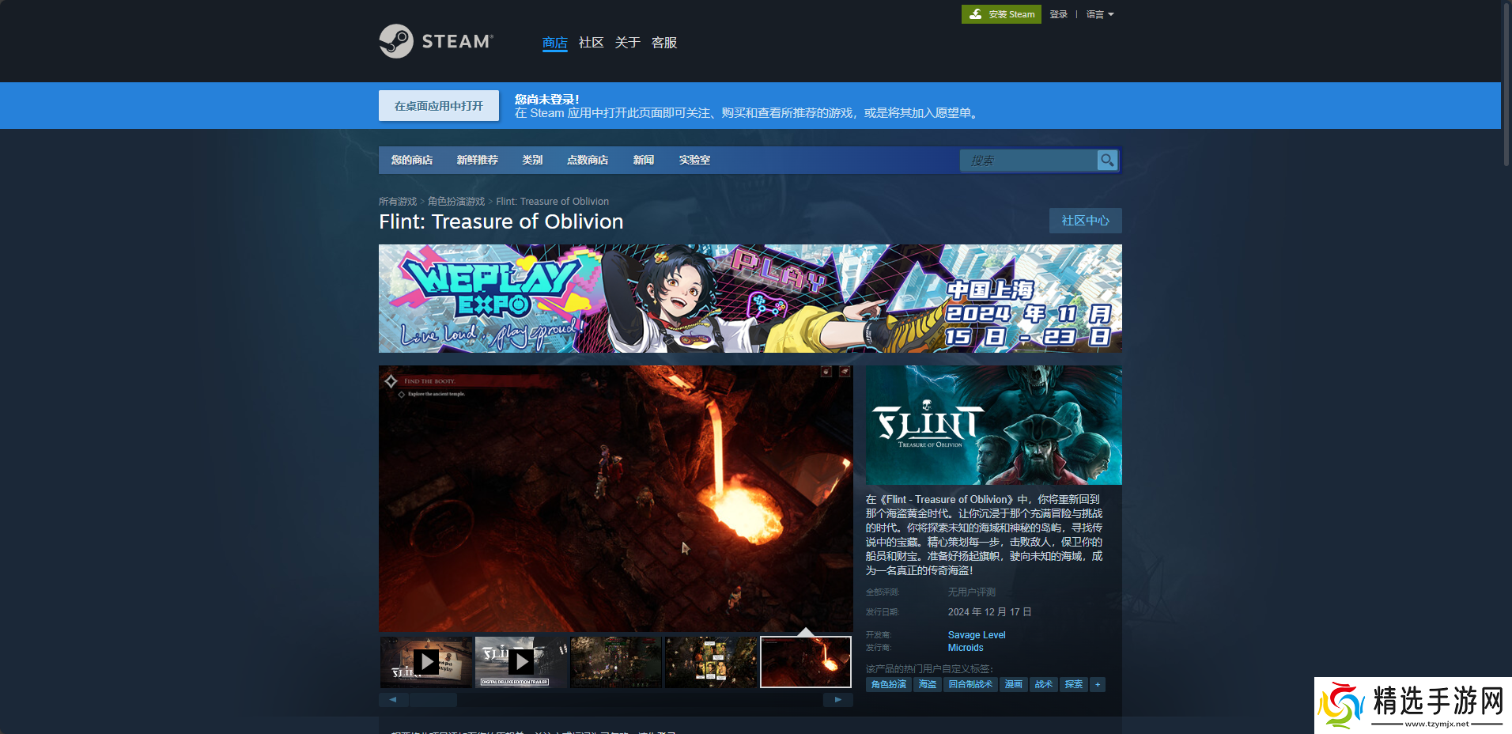
Task: Select the 海盗 pirate tag
Action: (928, 685)
